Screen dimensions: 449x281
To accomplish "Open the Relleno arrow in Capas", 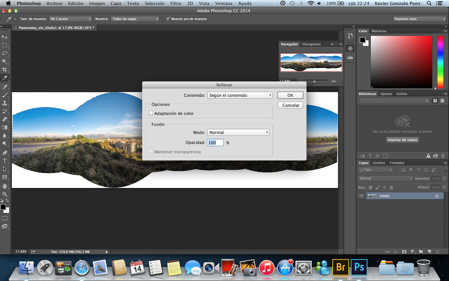I will tap(444, 187).
